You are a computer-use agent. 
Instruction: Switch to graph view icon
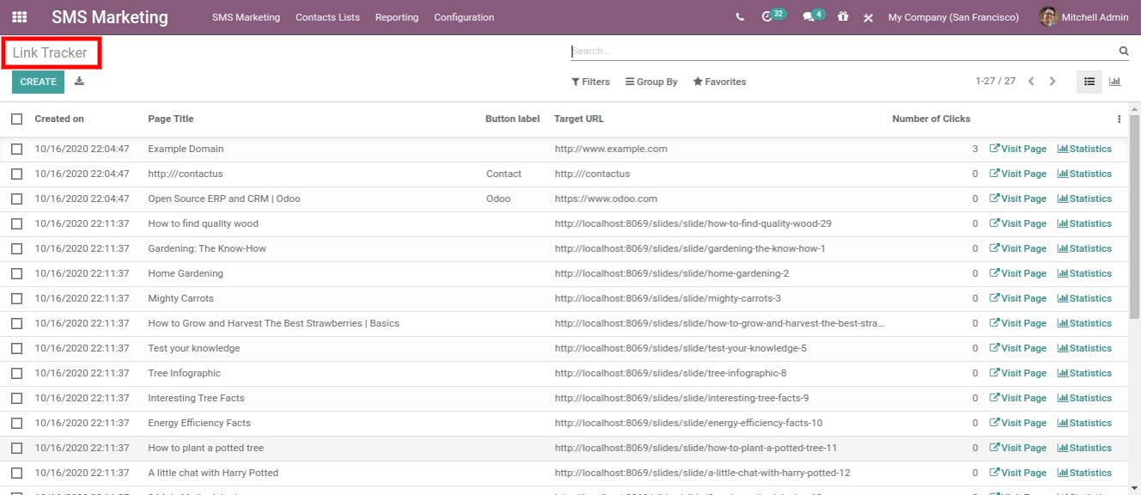coord(1114,82)
